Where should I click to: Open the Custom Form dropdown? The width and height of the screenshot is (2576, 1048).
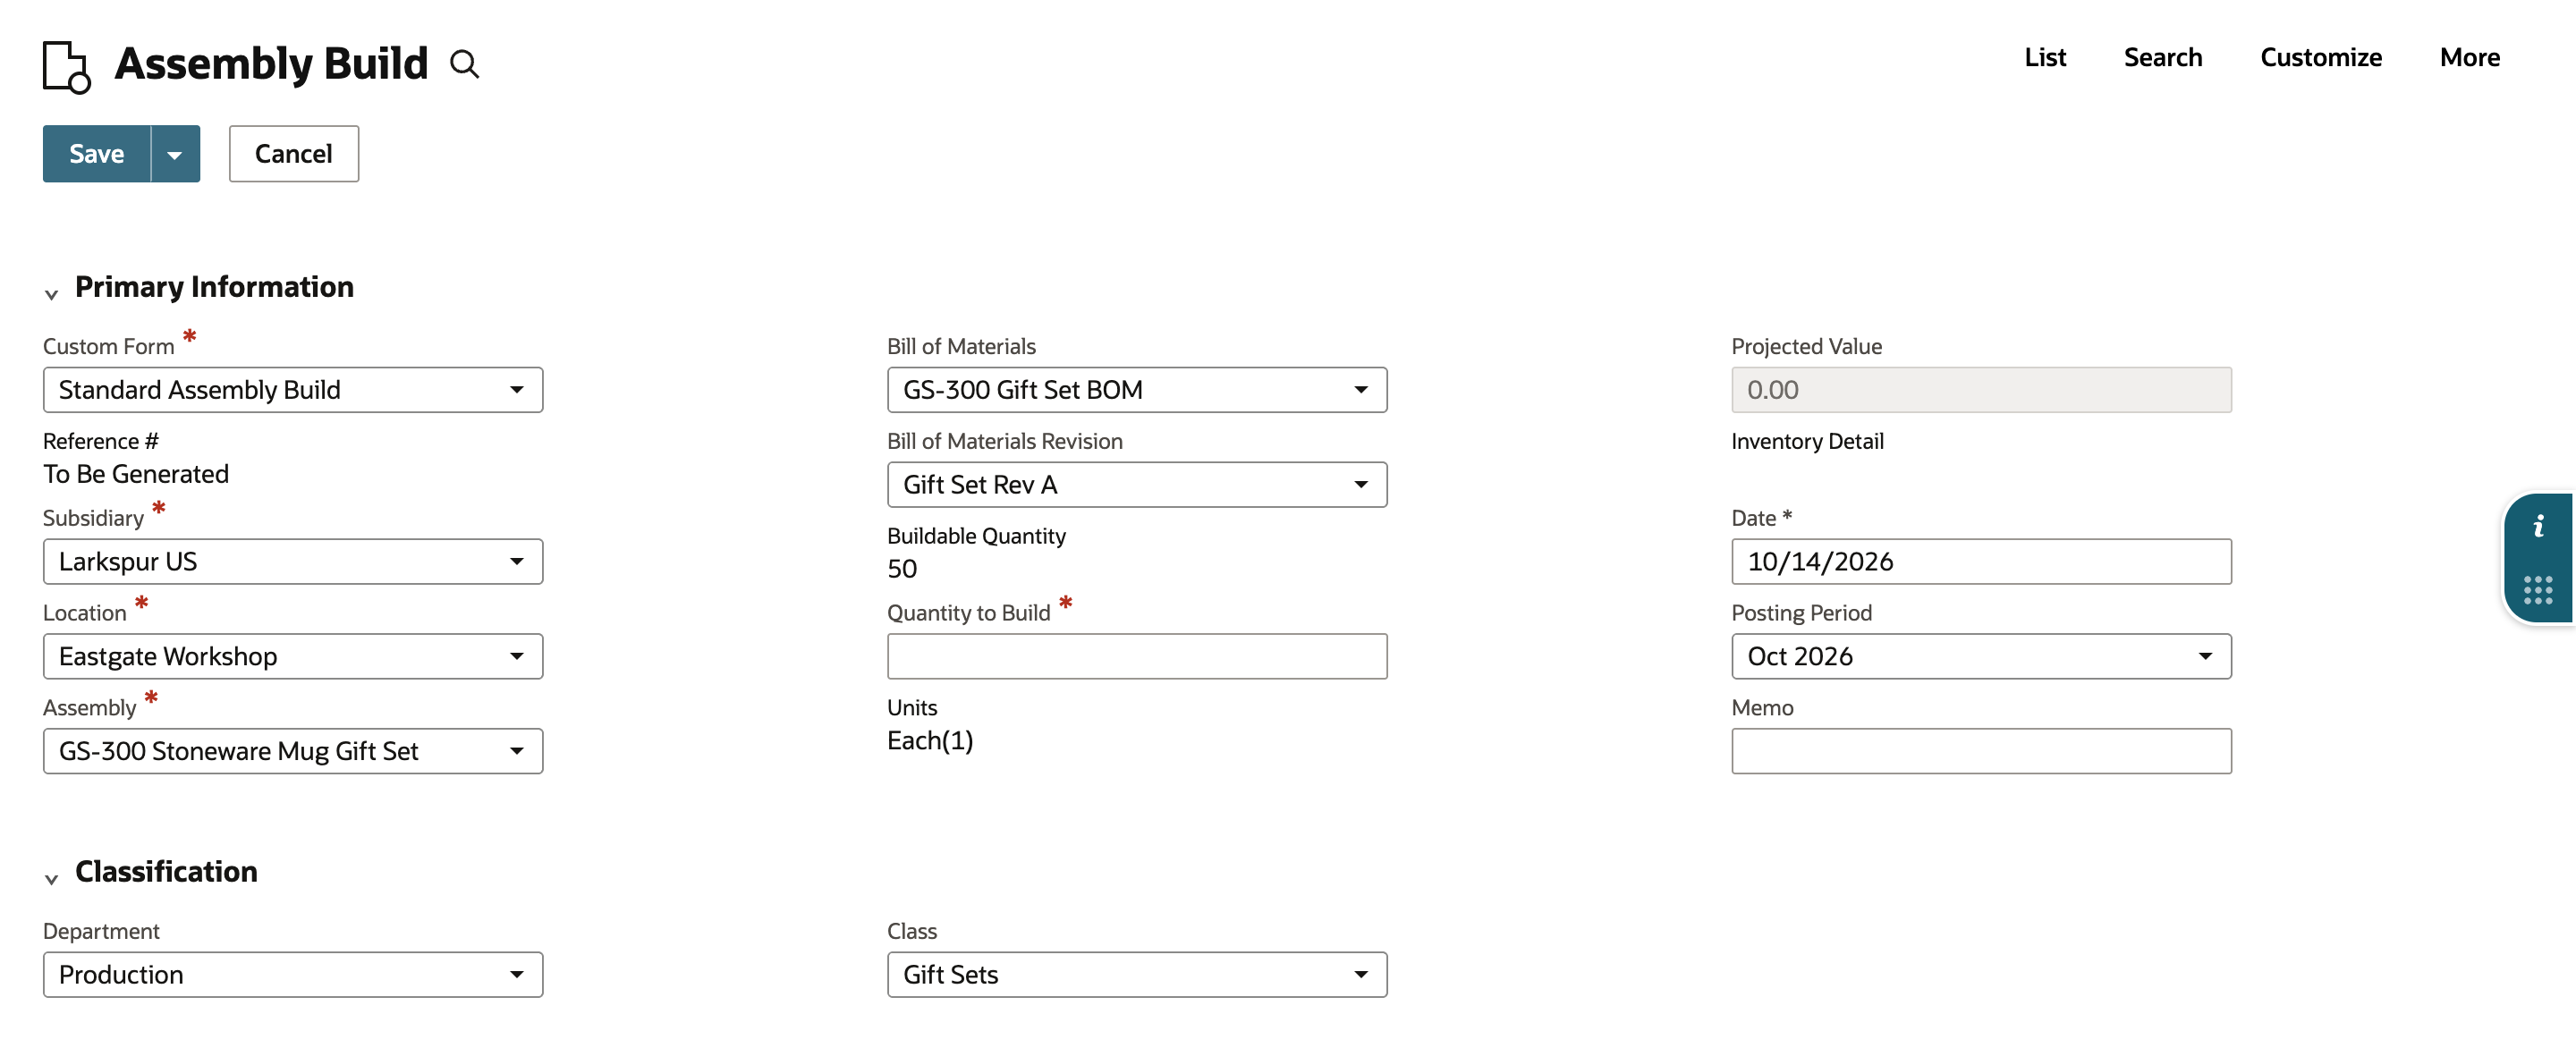[x=293, y=390]
